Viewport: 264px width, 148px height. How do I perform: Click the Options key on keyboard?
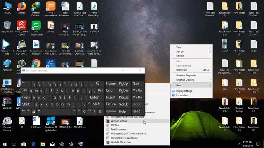click(111, 111)
